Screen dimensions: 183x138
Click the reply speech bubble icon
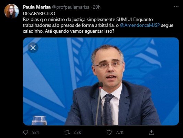click(x=25, y=132)
